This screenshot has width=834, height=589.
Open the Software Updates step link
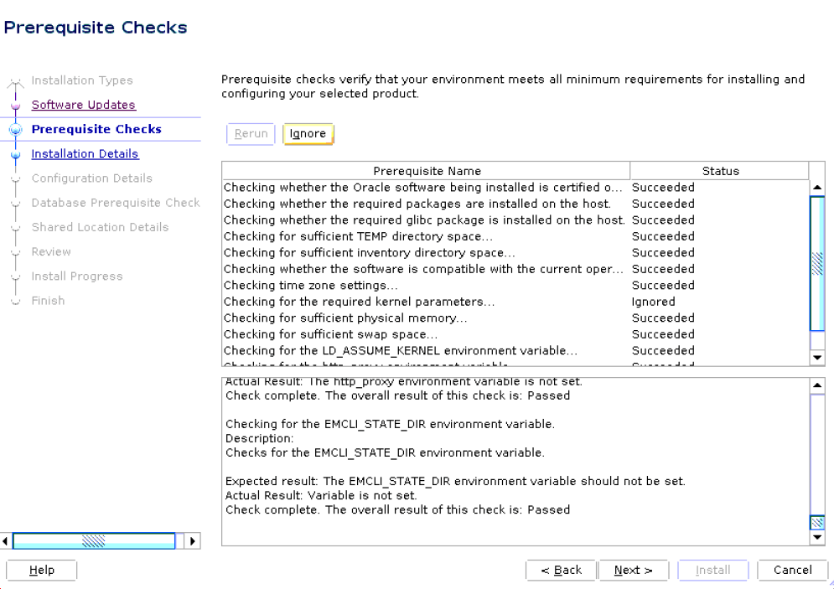pos(83,105)
